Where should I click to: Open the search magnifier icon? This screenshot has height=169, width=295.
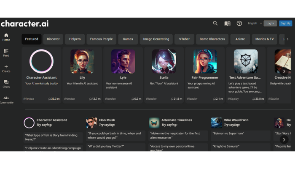tap(215, 23)
